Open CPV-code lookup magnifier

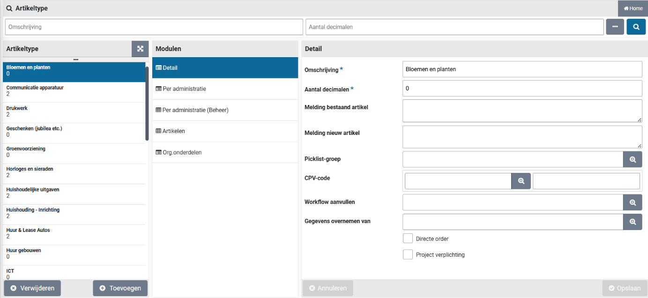pos(521,181)
